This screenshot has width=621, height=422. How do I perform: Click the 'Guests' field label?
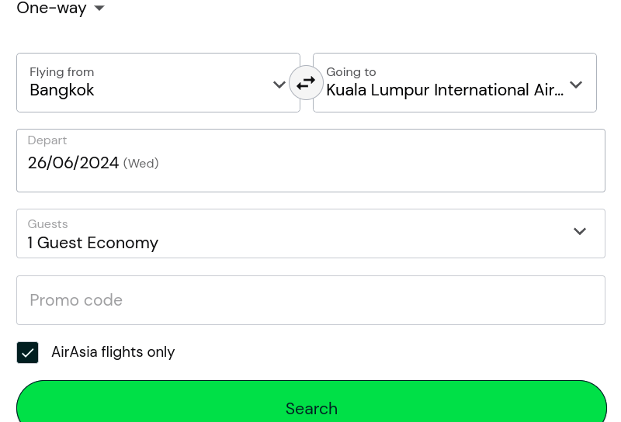click(47, 224)
